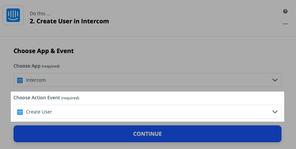
Task: Click the 'Choose App & Event' section heading
Action: click(44, 51)
